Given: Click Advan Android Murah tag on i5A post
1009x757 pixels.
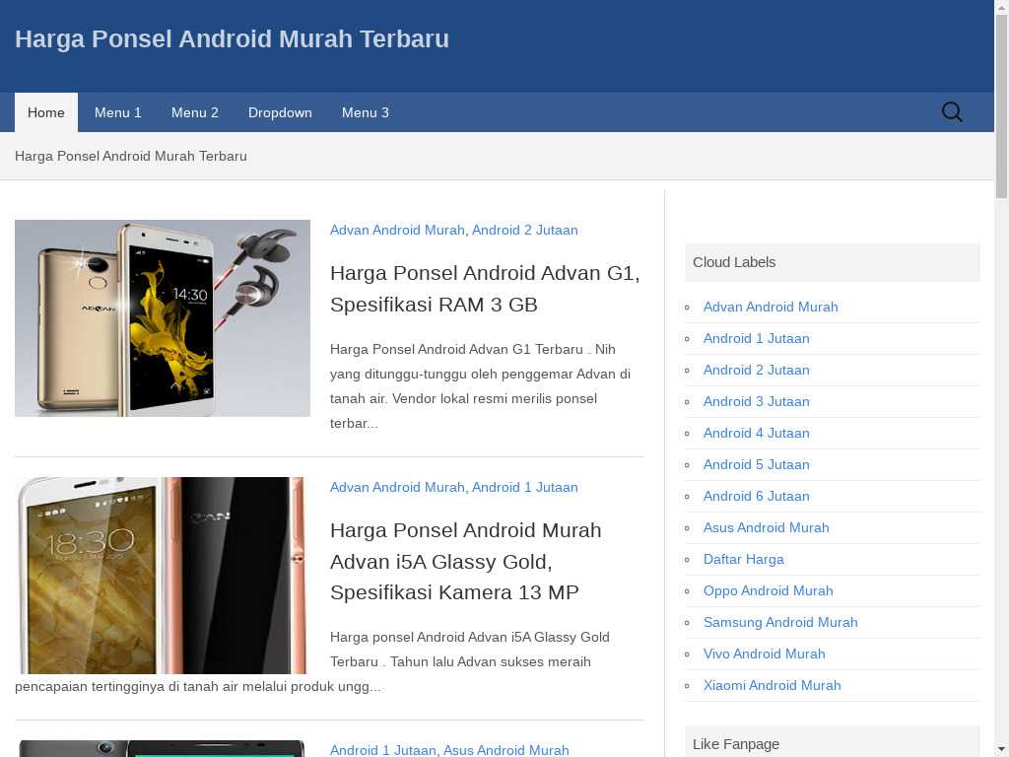Looking at the screenshot, I should [397, 487].
